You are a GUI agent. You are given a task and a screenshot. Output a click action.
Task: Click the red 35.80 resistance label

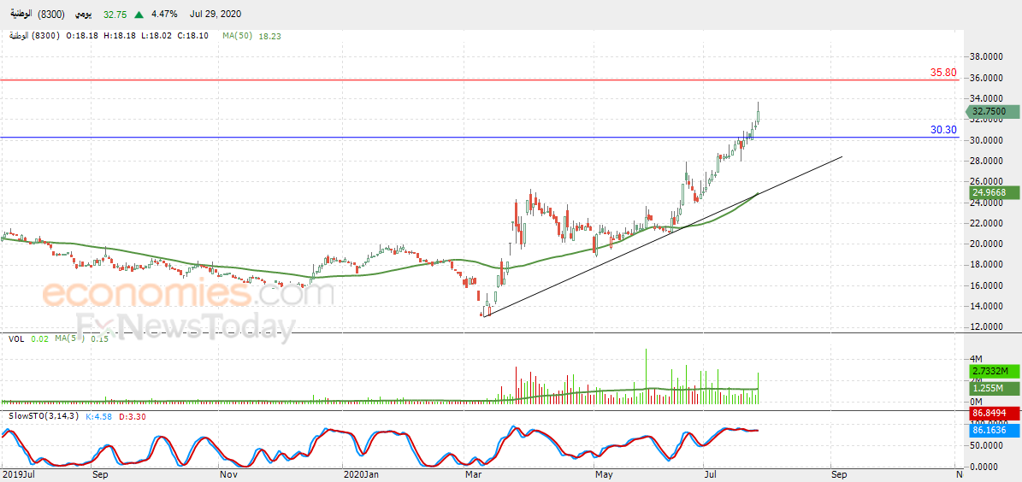(944, 73)
